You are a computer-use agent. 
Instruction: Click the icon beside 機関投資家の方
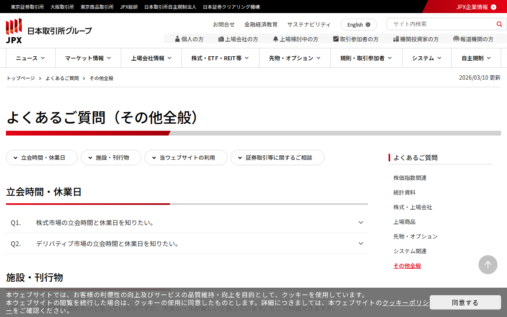click(x=396, y=39)
